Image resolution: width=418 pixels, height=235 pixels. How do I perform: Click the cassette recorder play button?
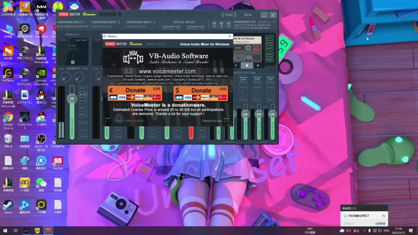(236, 65)
